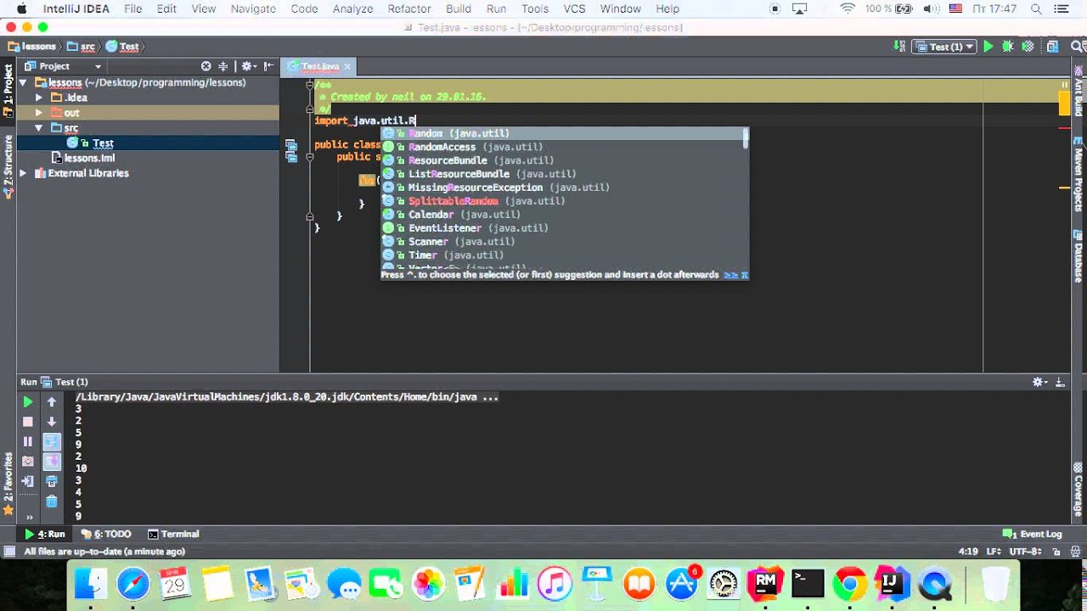Open the Analyze menu
1087x611 pixels.
352,8
